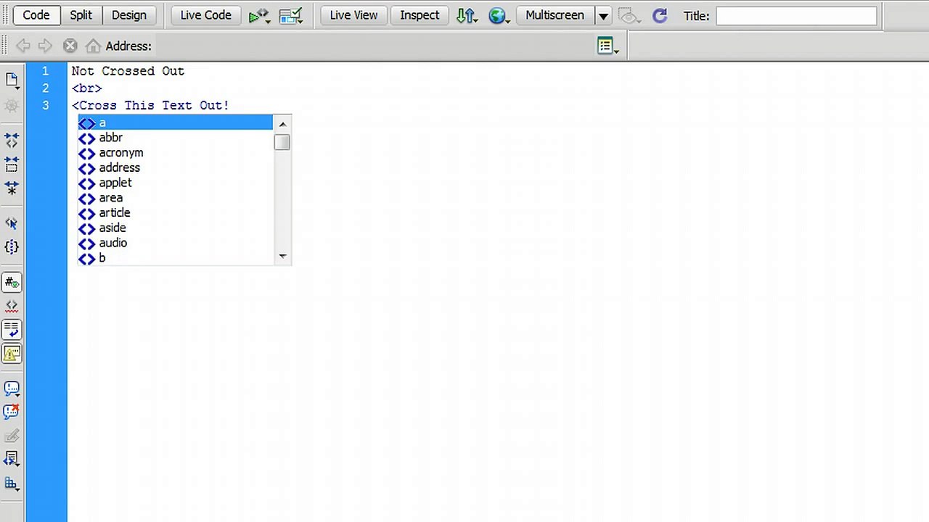Image resolution: width=929 pixels, height=522 pixels.
Task: Expand the Multiscreen dropdown arrow
Action: 603,16
